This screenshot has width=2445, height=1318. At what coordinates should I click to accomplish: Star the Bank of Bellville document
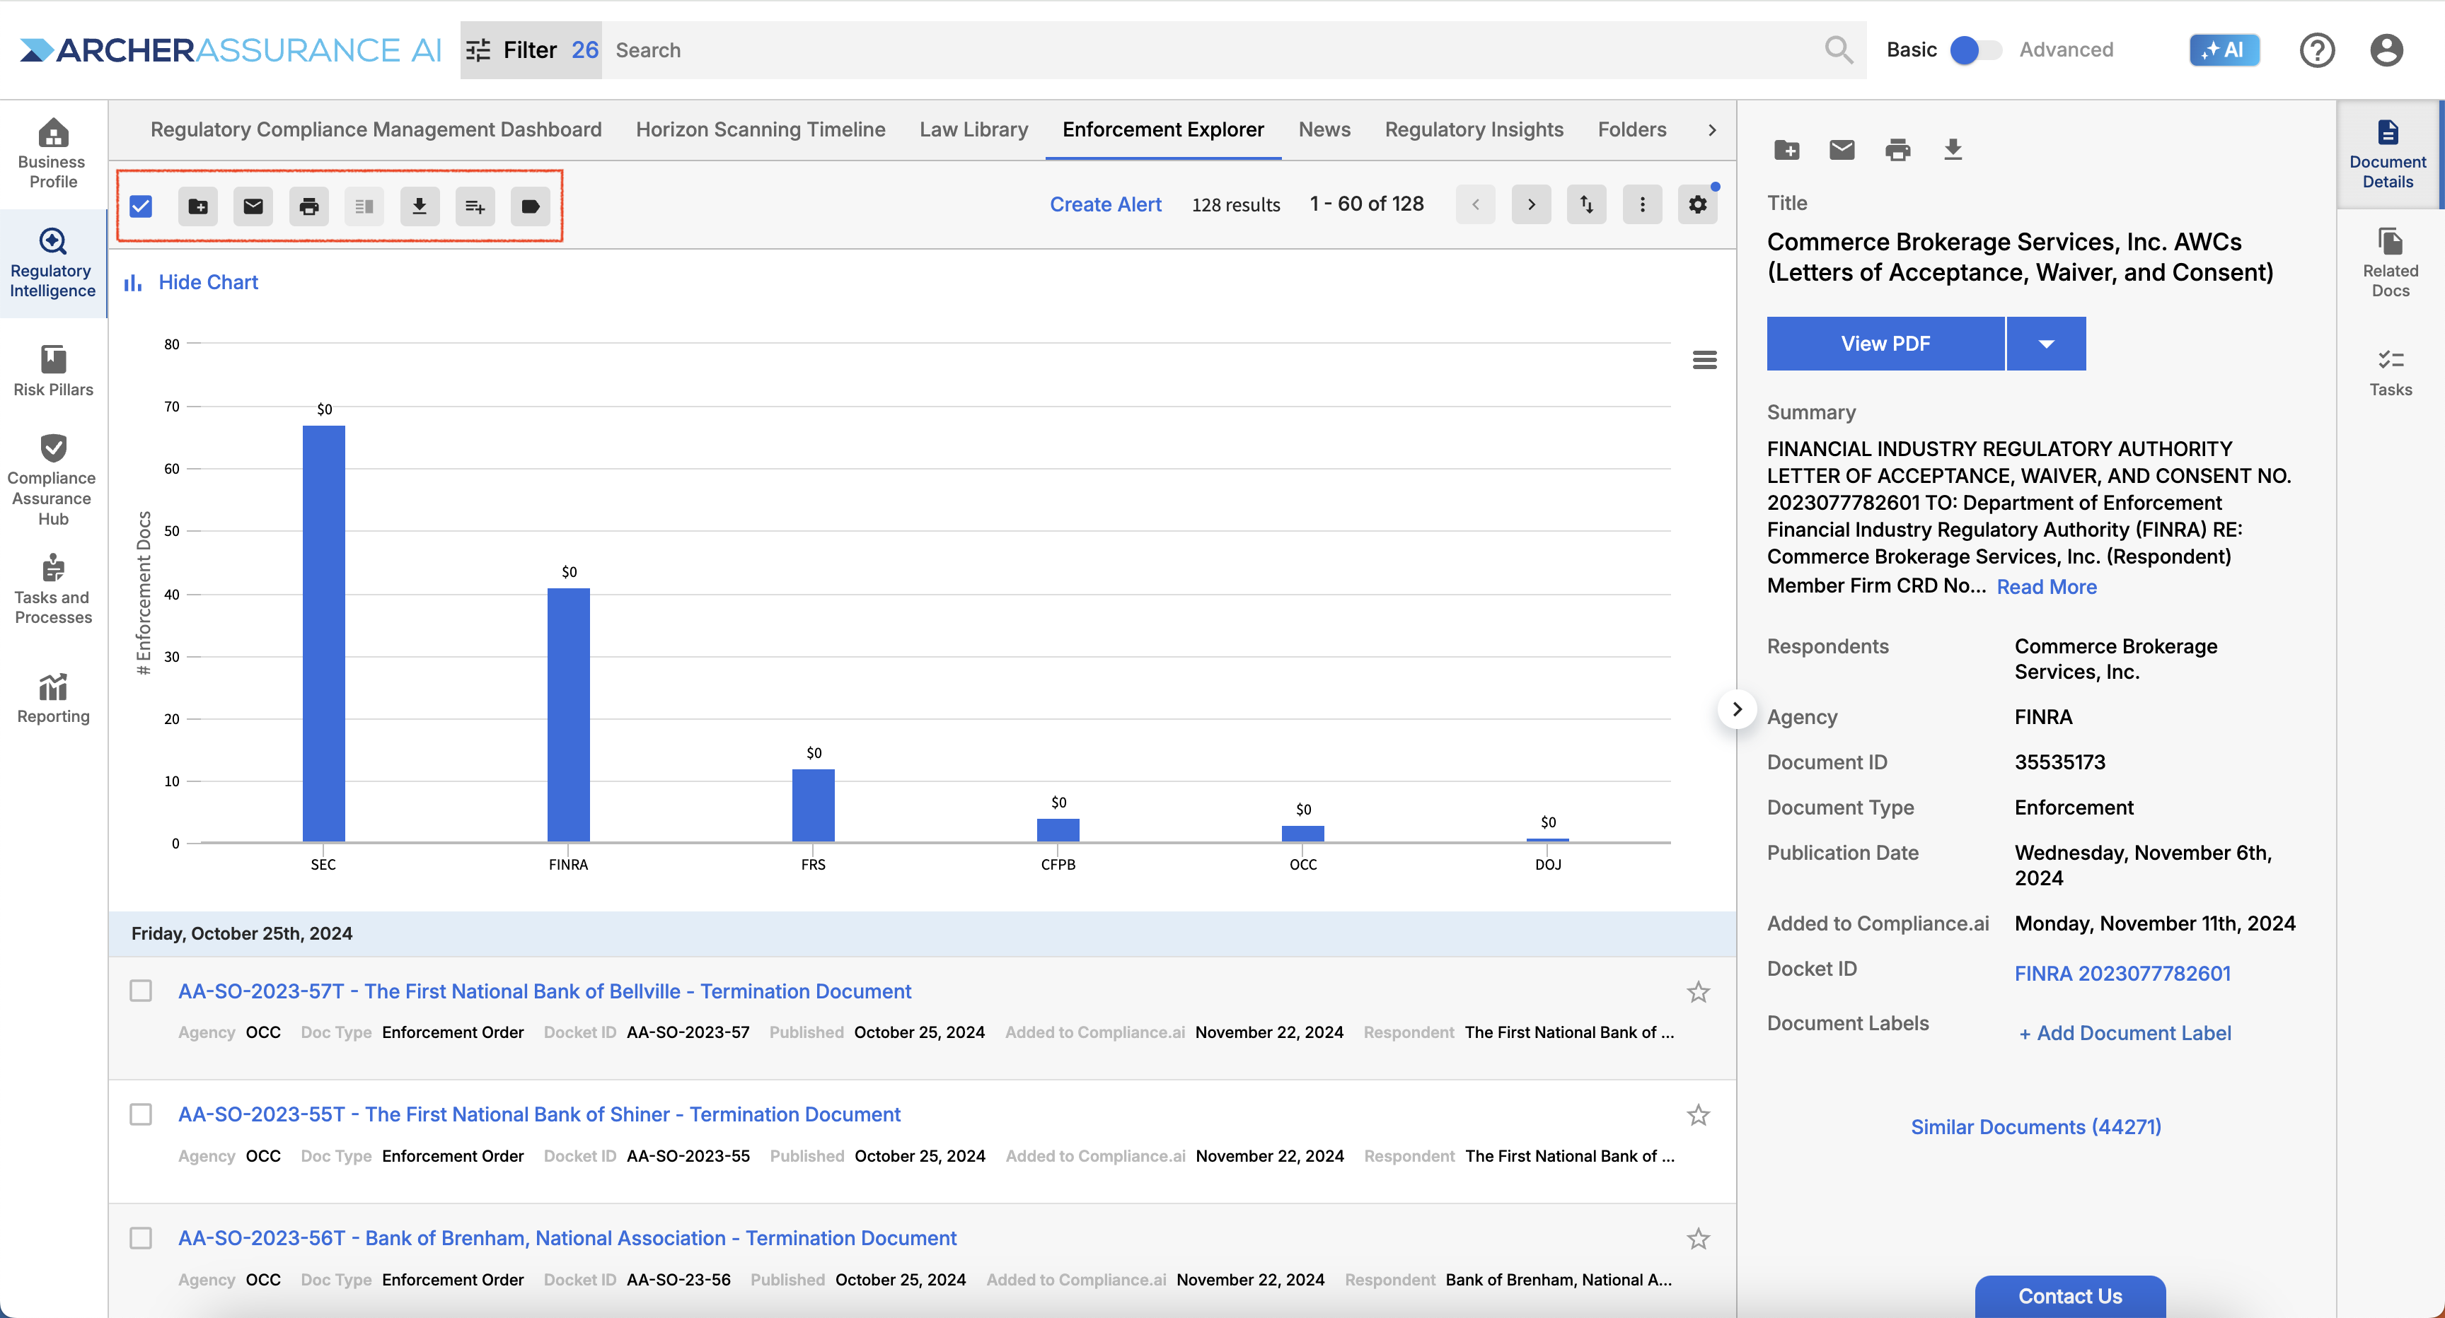click(1698, 991)
